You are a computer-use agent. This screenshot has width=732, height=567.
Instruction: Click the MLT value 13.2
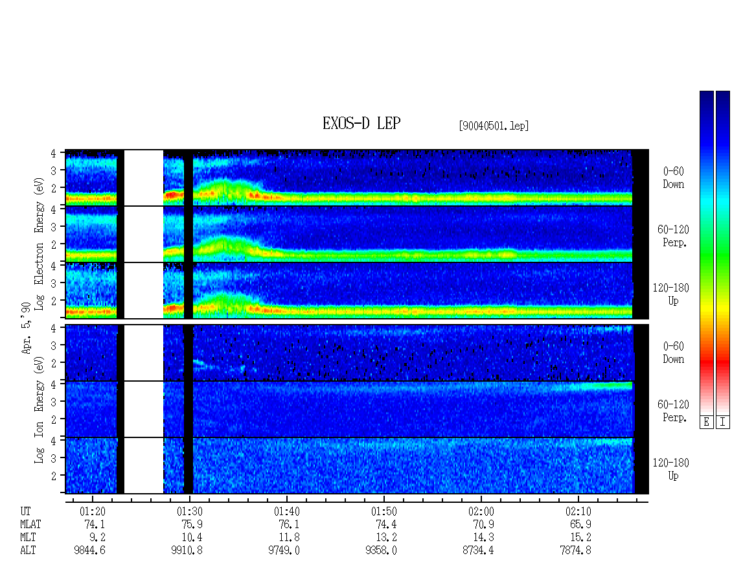[386, 538]
